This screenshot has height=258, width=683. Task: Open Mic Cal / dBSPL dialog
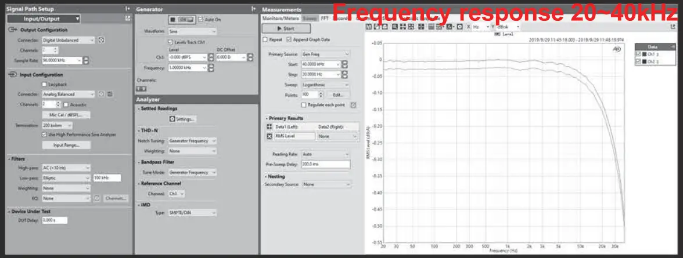[66, 115]
